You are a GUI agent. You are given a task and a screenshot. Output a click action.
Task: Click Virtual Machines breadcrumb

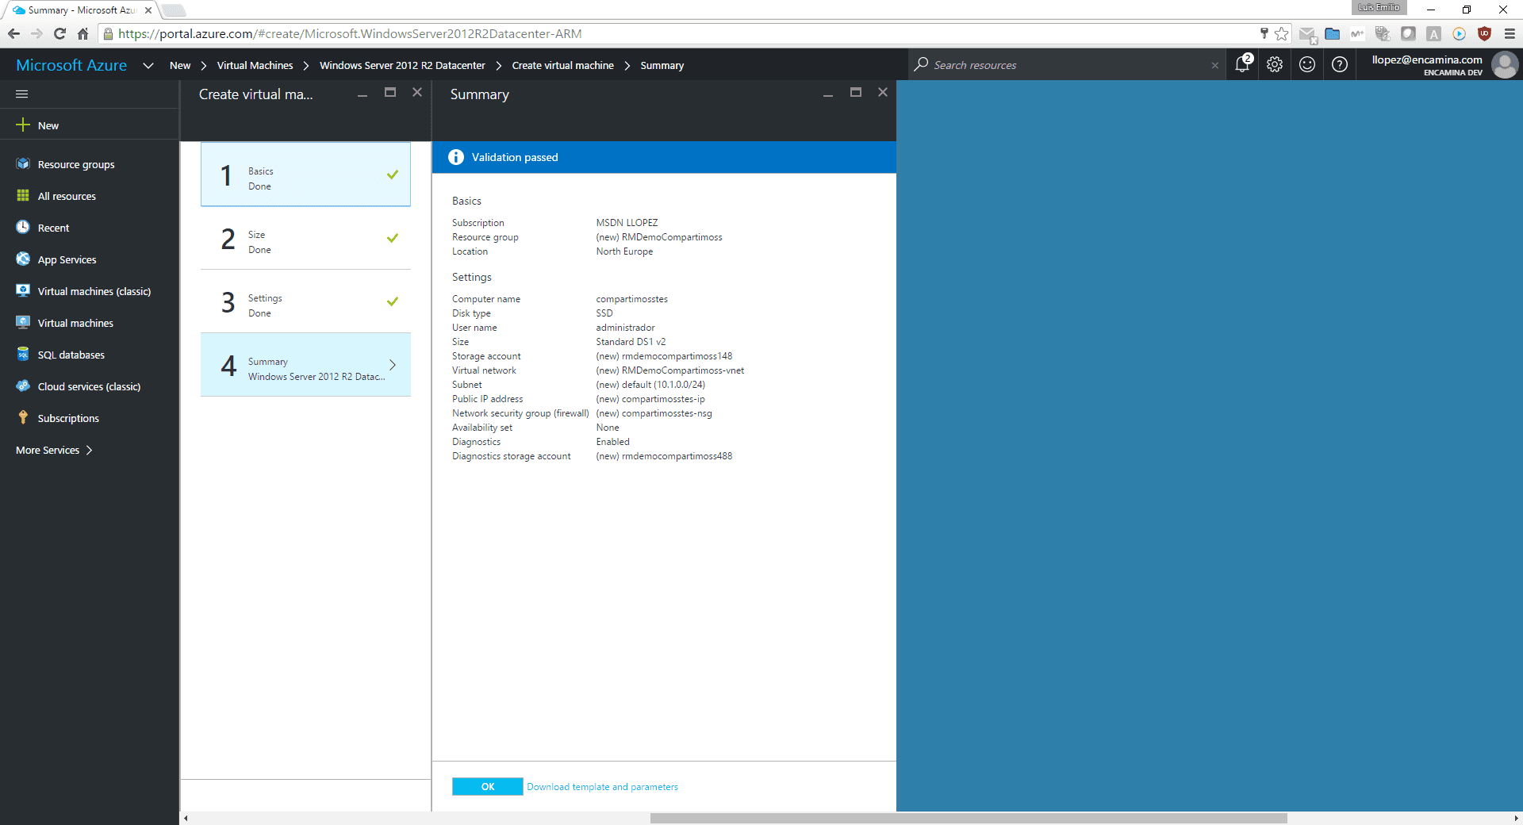[x=255, y=66]
